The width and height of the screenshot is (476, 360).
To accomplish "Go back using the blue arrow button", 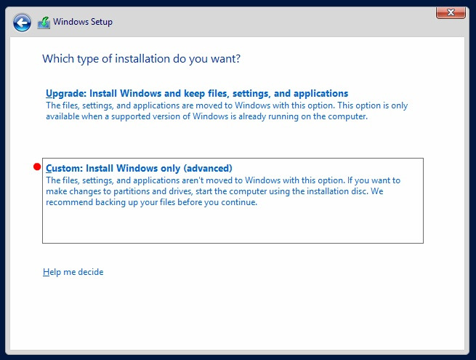I will tap(22, 23).
